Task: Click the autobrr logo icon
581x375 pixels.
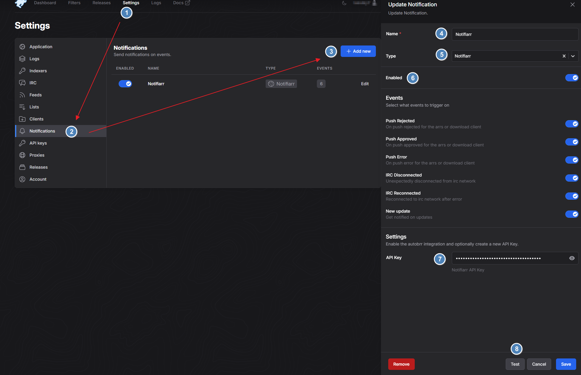Action: (21, 3)
